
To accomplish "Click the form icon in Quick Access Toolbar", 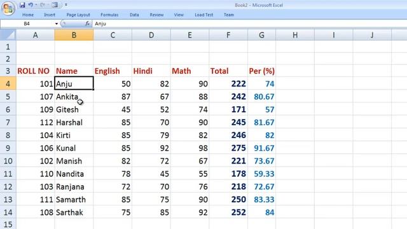I will (55, 5).
